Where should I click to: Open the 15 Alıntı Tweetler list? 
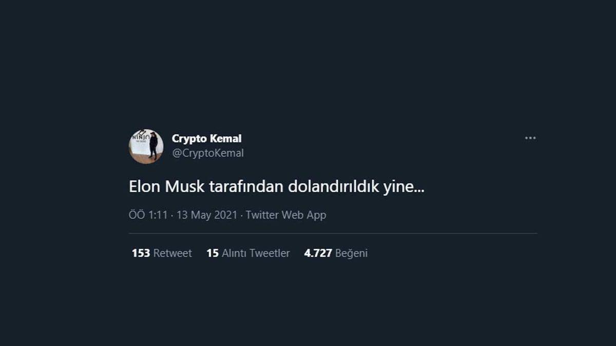pos(248,253)
